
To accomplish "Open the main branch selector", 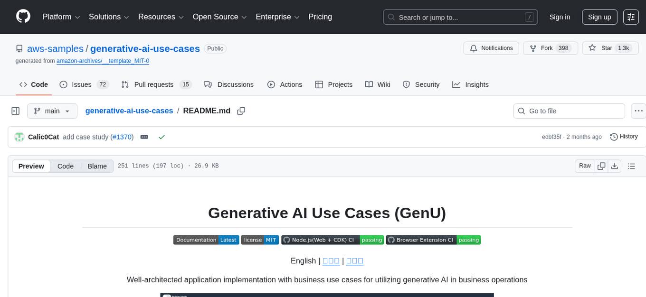I will (52, 111).
